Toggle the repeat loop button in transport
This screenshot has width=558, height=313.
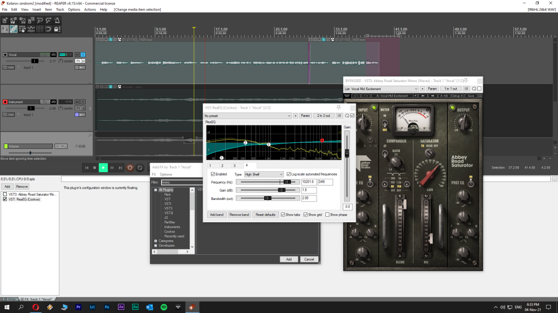[140, 168]
